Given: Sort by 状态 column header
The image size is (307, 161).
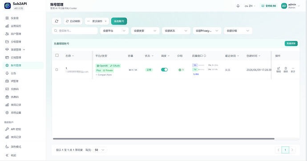Looking at the screenshot, I should click(x=149, y=56).
